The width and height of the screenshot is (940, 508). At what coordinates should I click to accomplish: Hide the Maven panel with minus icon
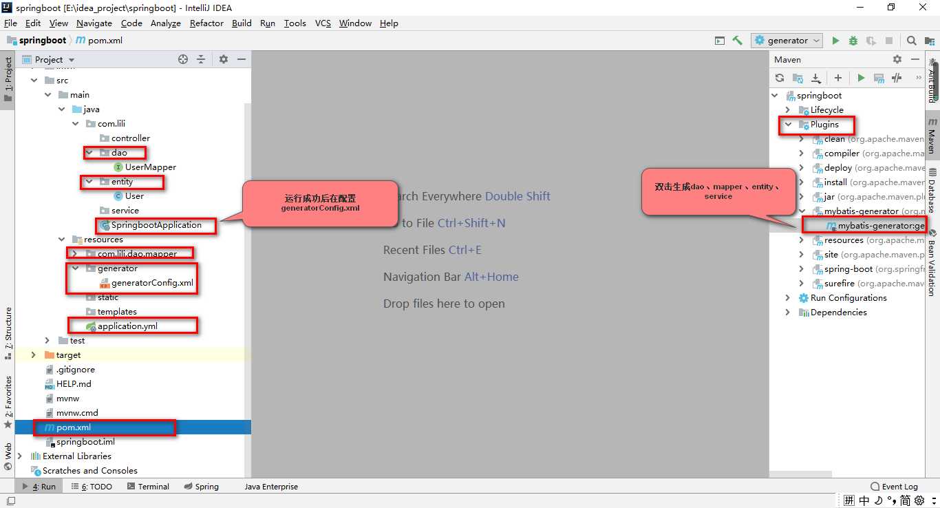click(x=915, y=59)
